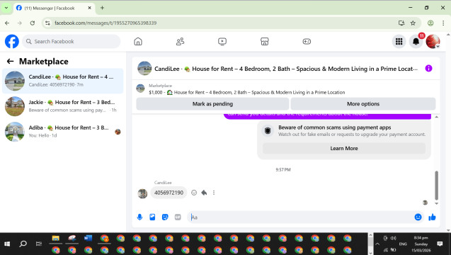Click the 9:57 PM timestamp

click(283, 170)
